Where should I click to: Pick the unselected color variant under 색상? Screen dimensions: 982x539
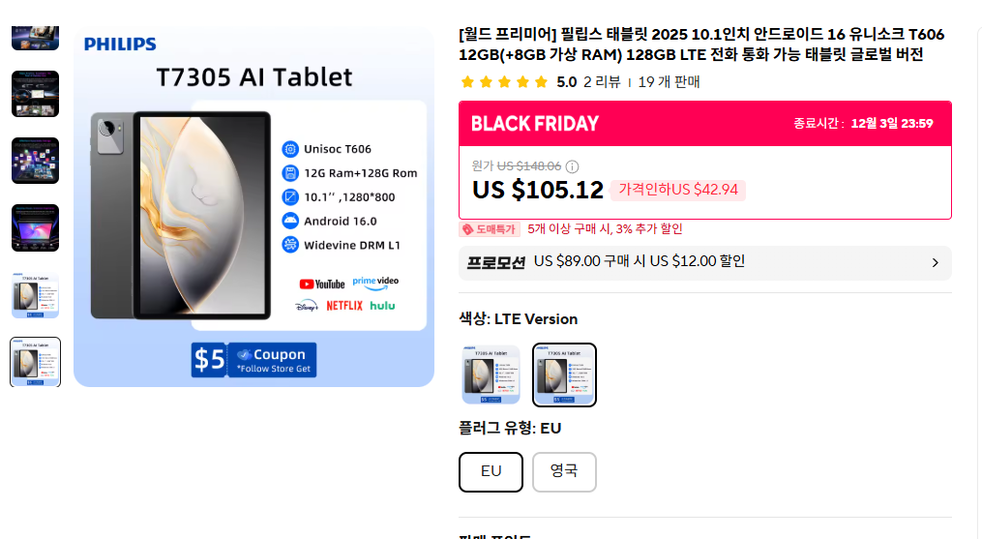click(x=491, y=375)
